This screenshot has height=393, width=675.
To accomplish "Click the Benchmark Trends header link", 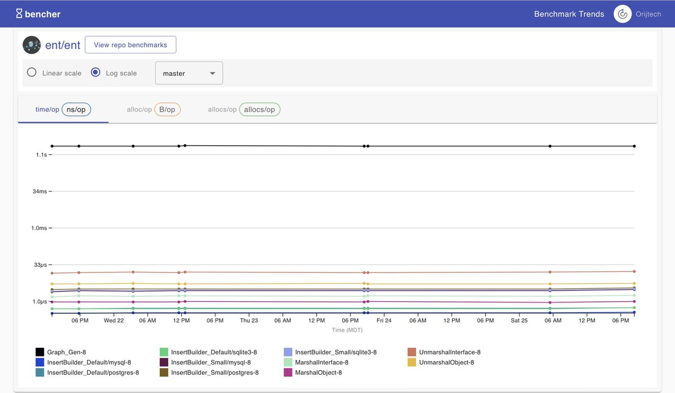I will point(569,14).
